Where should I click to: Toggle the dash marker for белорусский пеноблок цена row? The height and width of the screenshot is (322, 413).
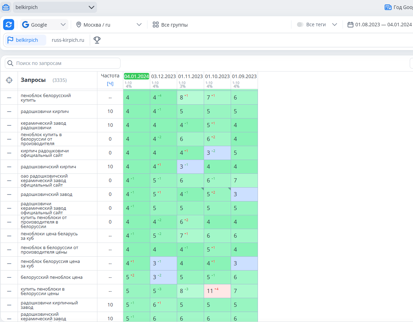click(9, 277)
